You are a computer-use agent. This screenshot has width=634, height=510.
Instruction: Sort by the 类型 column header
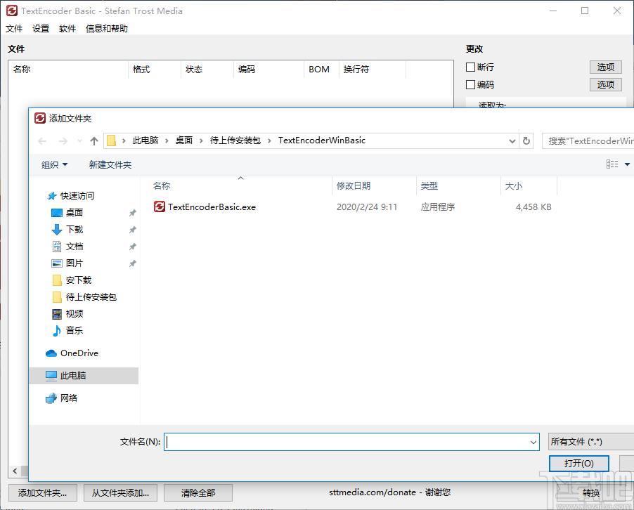click(x=458, y=186)
